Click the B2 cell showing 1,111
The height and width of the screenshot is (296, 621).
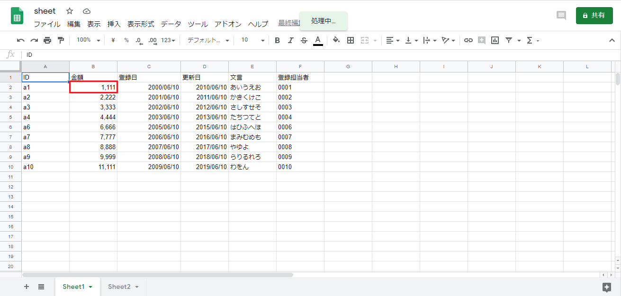coord(93,87)
